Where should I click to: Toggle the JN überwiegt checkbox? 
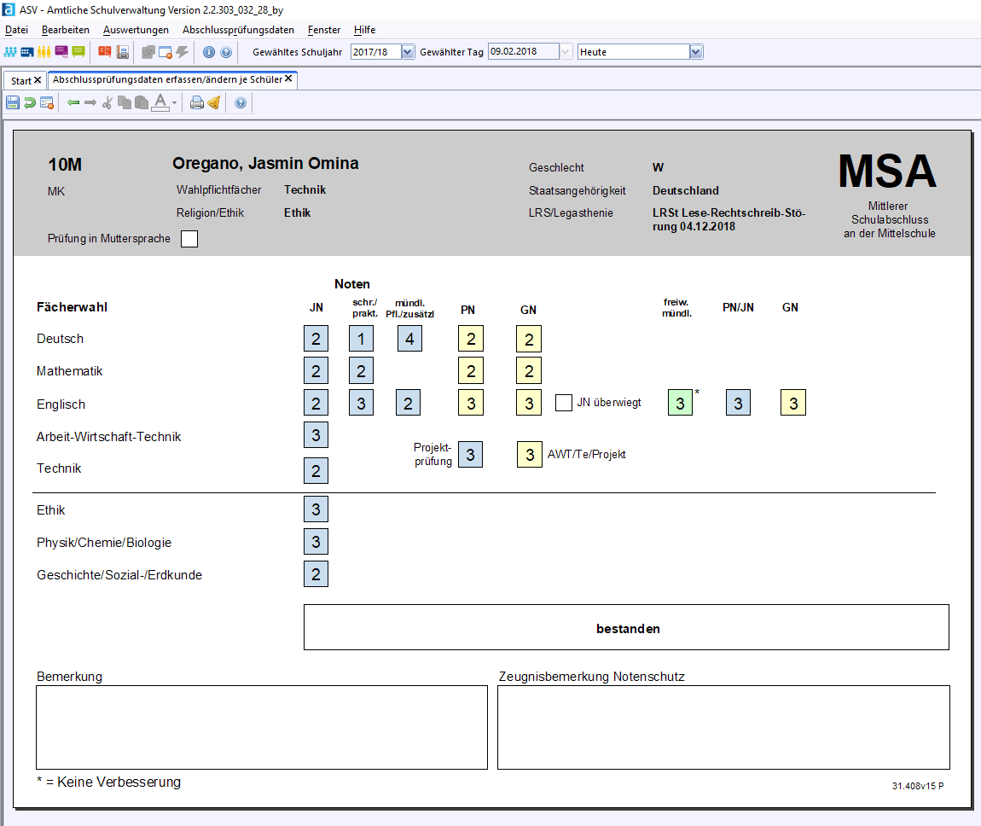pyautogui.click(x=564, y=403)
